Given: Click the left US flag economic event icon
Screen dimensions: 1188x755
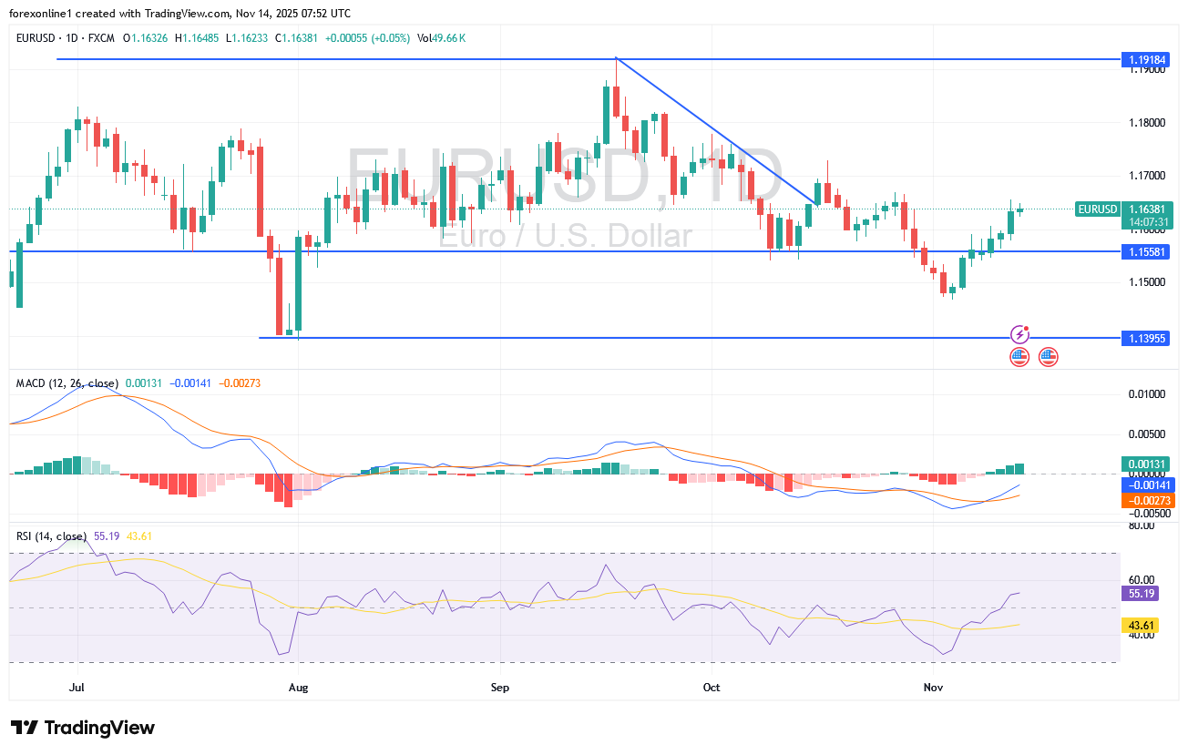Looking at the screenshot, I should pos(1019,356).
